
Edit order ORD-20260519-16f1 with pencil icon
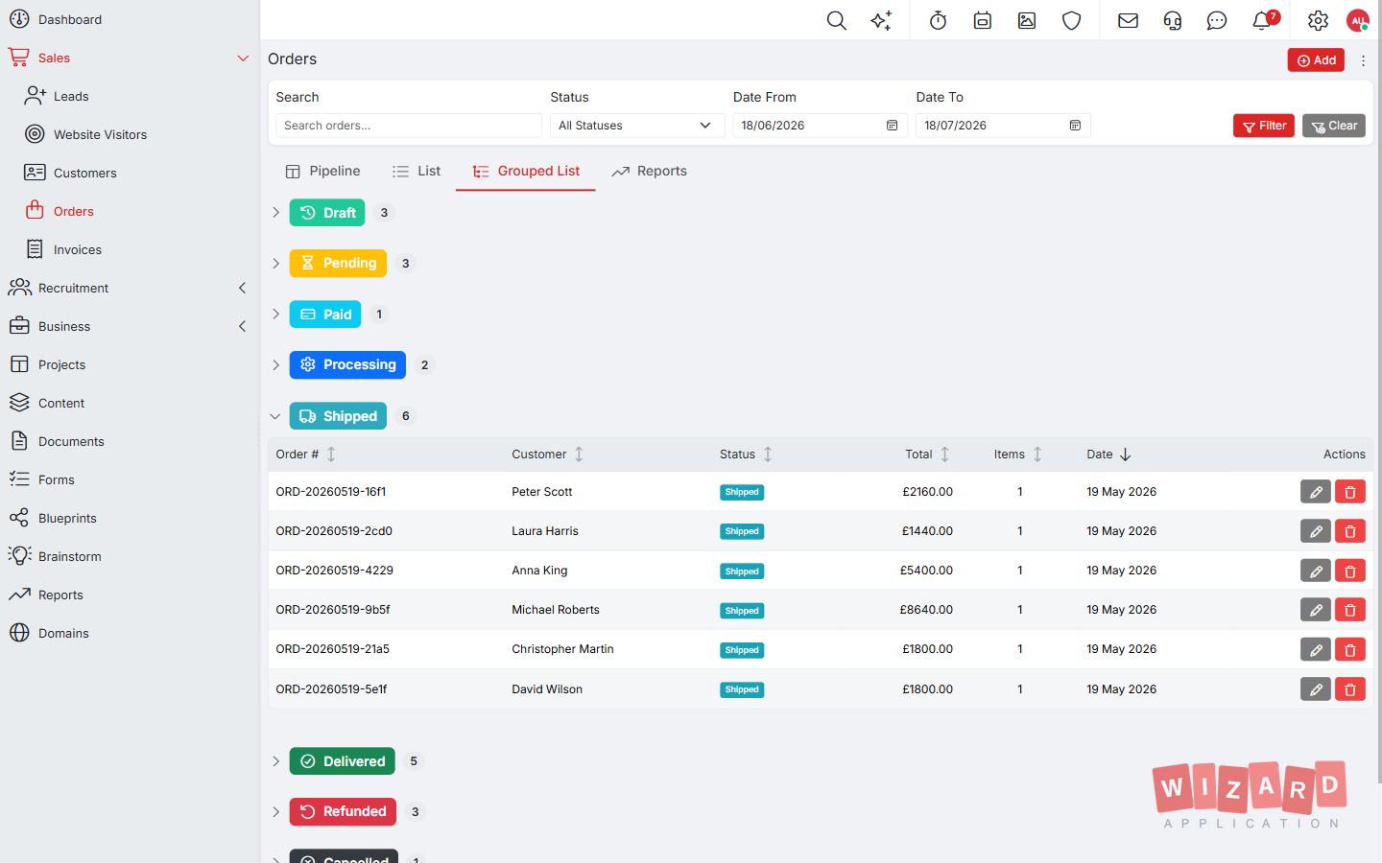click(1316, 492)
